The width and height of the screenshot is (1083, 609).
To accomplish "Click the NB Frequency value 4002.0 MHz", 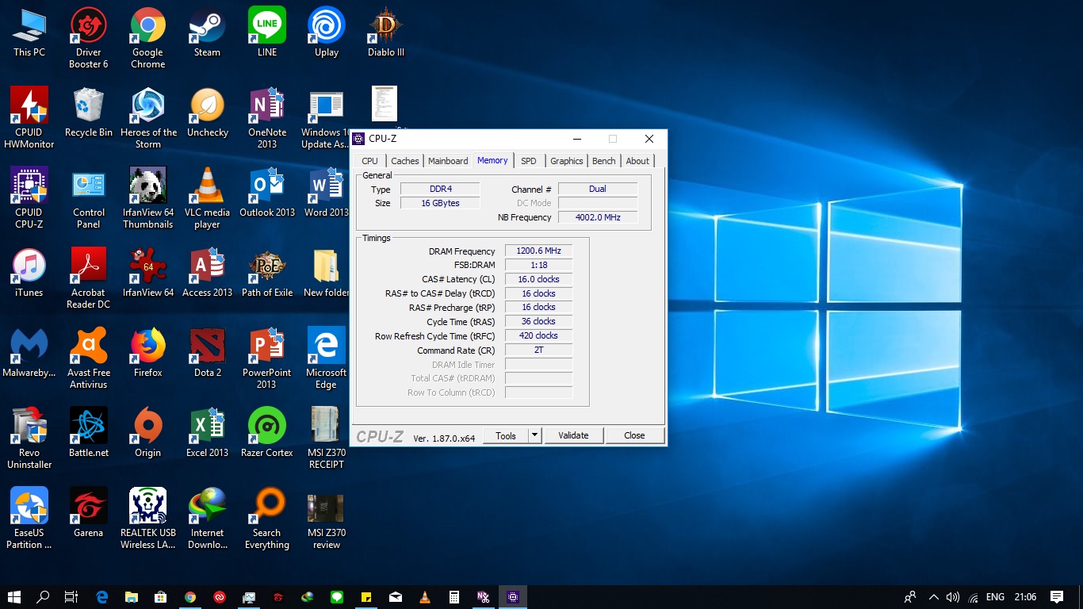I will (598, 217).
